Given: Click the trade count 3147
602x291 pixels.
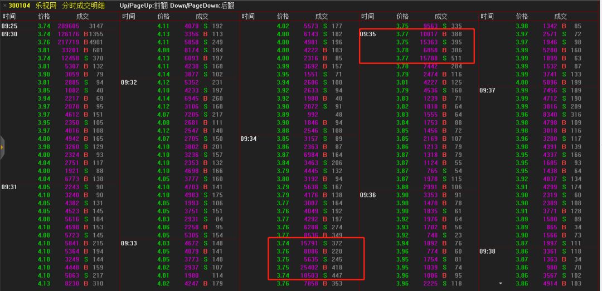Looking at the screenshot, I should click(96, 26).
